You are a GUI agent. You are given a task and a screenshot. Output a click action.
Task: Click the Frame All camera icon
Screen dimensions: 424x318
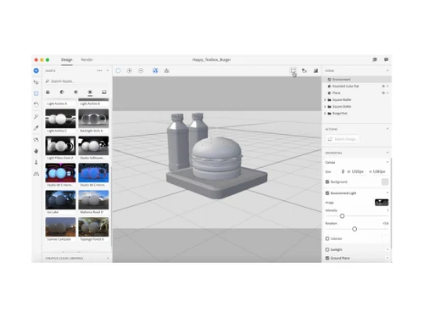(293, 70)
